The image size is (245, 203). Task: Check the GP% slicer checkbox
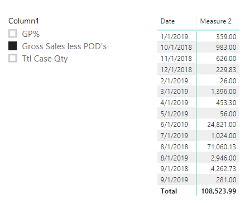pos(13,34)
